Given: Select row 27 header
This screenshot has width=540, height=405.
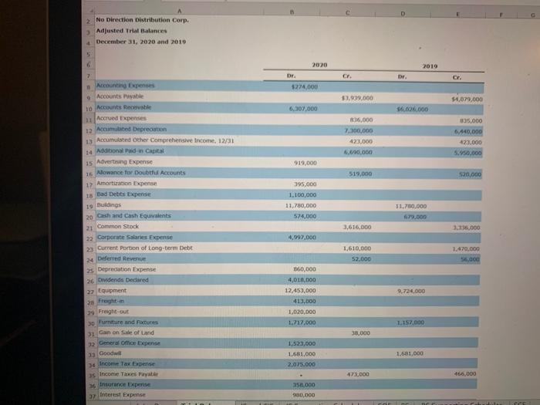Looking at the screenshot, I should (90, 292).
